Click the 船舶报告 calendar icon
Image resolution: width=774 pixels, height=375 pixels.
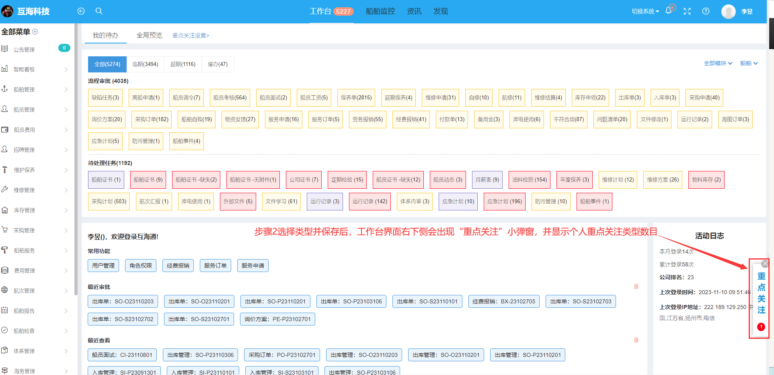pyautogui.click(x=5, y=310)
